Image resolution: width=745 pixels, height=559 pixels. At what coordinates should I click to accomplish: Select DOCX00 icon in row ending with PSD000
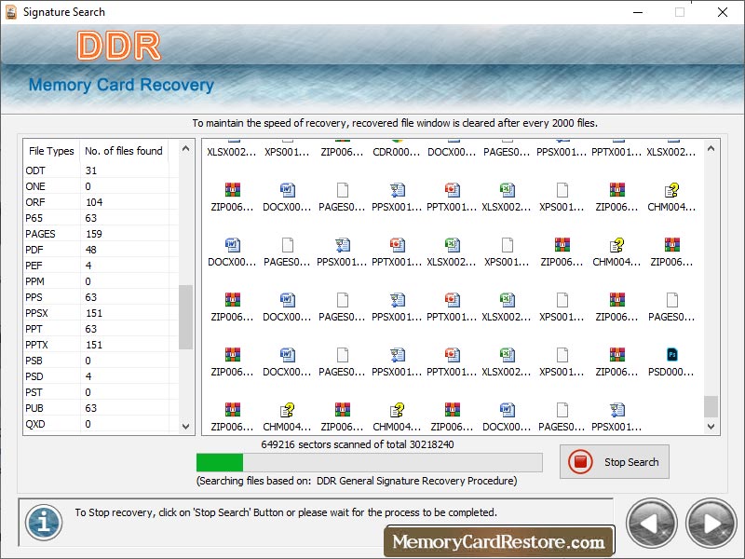click(288, 355)
